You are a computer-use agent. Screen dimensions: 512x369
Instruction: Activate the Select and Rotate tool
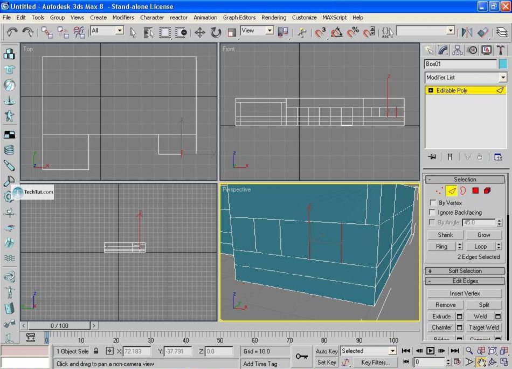pyautogui.click(x=216, y=32)
